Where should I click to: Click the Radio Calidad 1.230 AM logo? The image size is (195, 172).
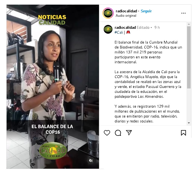click(x=53, y=151)
